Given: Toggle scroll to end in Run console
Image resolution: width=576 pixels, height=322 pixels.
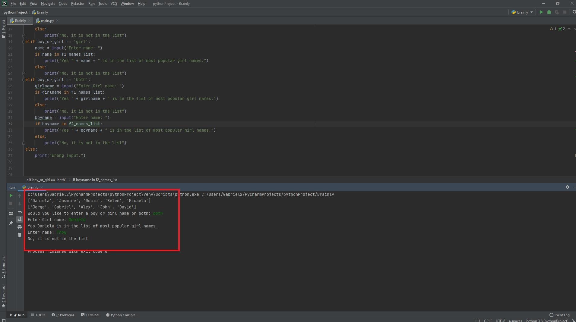Looking at the screenshot, I should 20,219.
